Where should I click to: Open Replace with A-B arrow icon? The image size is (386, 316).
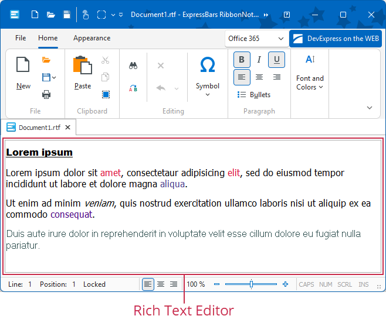click(x=133, y=88)
